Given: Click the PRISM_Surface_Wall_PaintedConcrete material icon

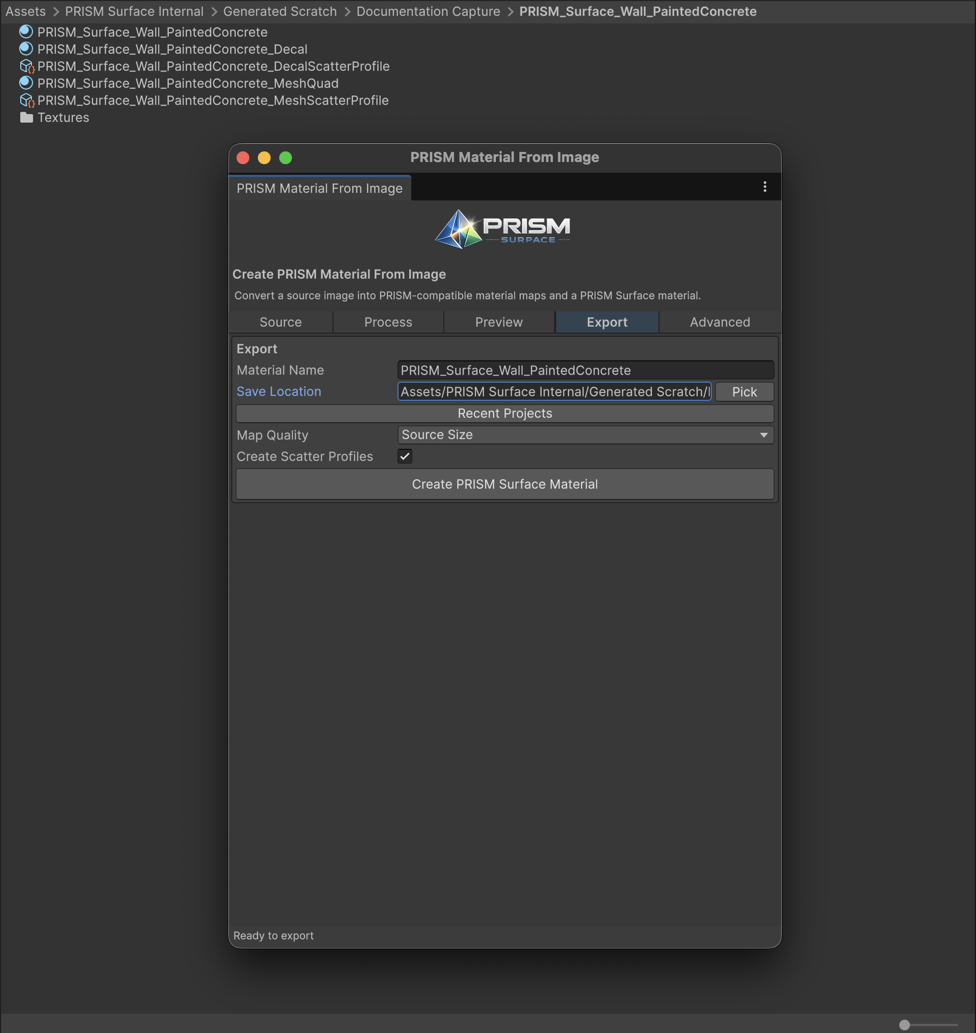Looking at the screenshot, I should tap(26, 32).
